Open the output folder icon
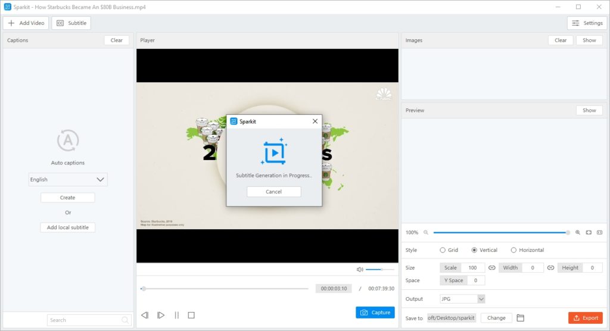Image resolution: width=610 pixels, height=331 pixels. tap(520, 318)
